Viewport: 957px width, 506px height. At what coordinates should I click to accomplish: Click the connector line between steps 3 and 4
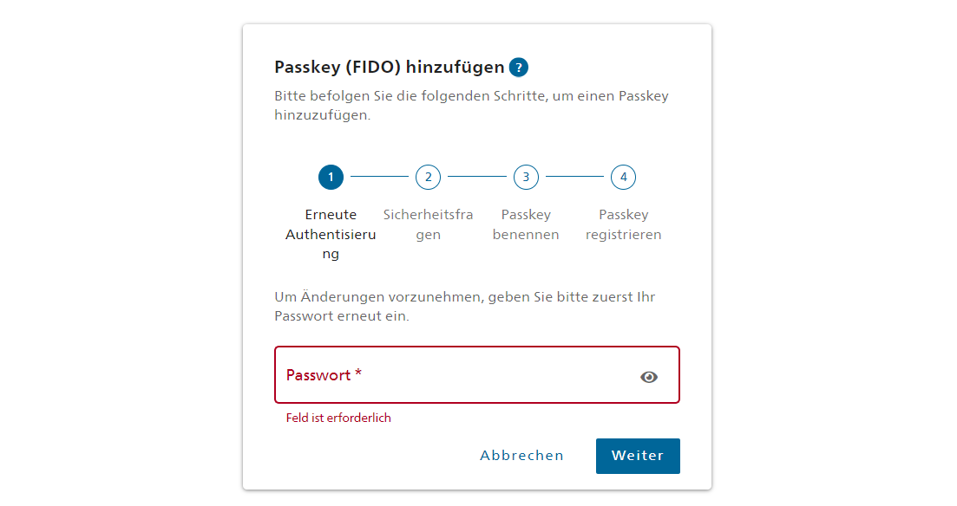[575, 177]
